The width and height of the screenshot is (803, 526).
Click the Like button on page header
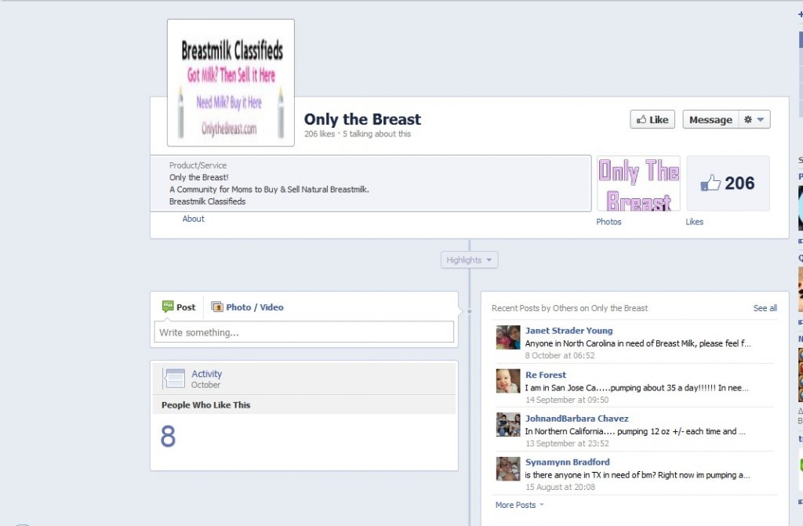652,119
